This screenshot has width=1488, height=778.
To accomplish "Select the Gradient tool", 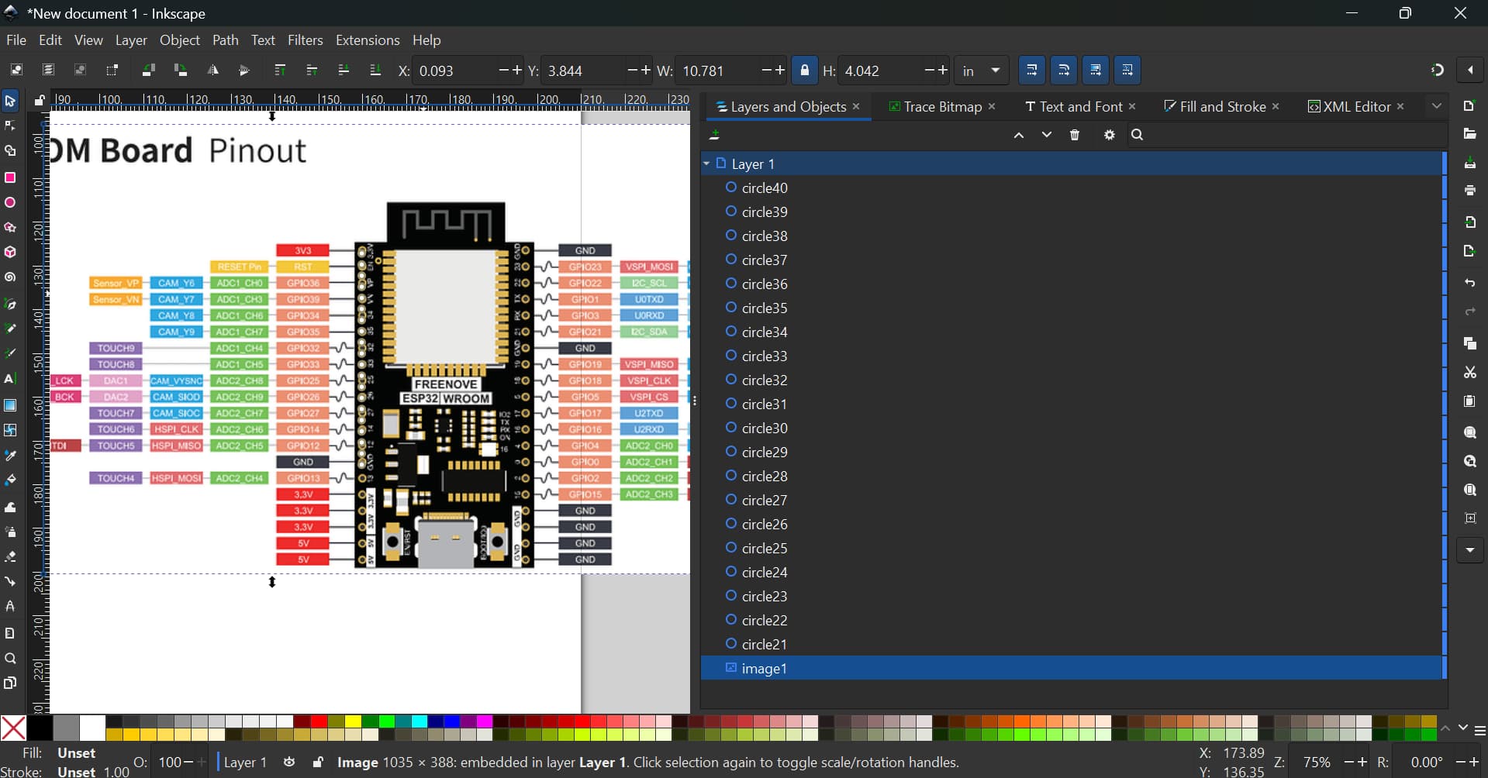I will (10, 405).
